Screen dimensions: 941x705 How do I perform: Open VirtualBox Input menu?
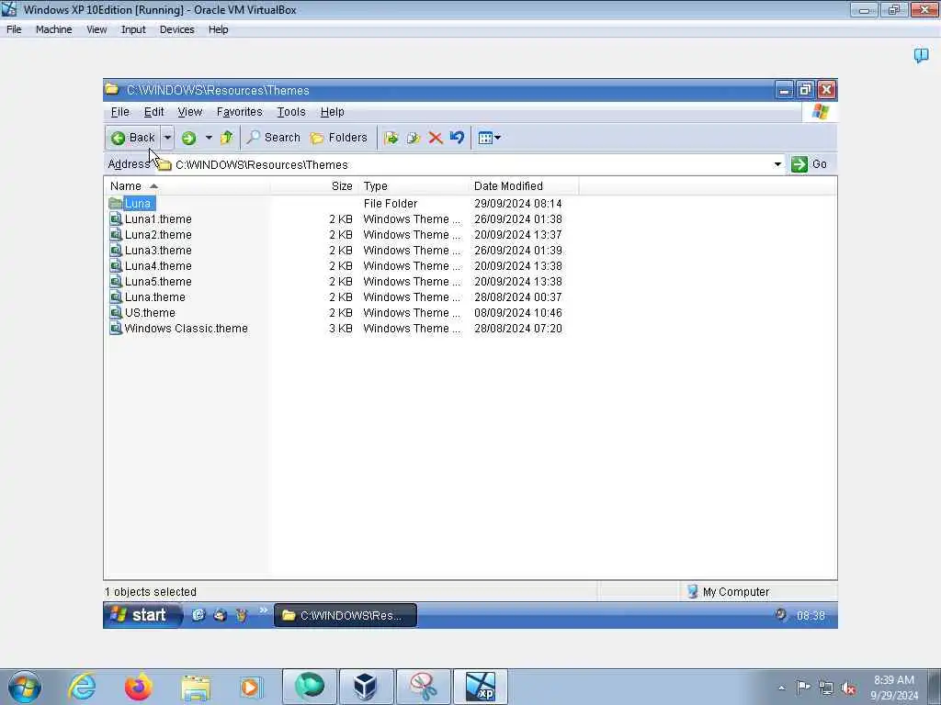coord(133,29)
